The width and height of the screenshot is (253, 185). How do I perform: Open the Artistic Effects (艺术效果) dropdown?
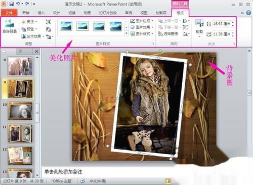[32, 36]
